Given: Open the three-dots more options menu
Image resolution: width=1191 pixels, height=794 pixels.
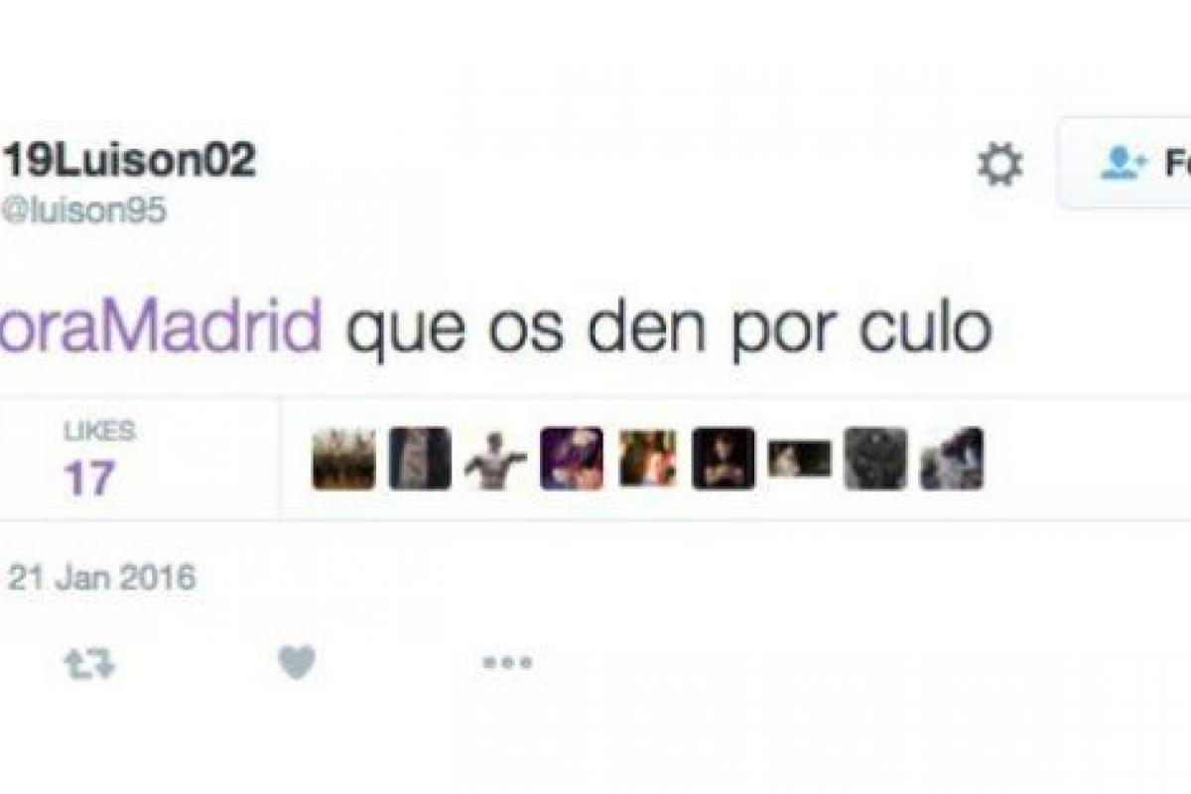Looking at the screenshot, I should coord(507,663).
